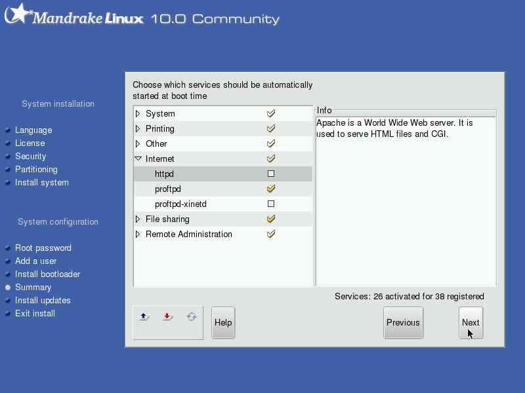
Task: Click the Info frame label
Action: (324, 110)
